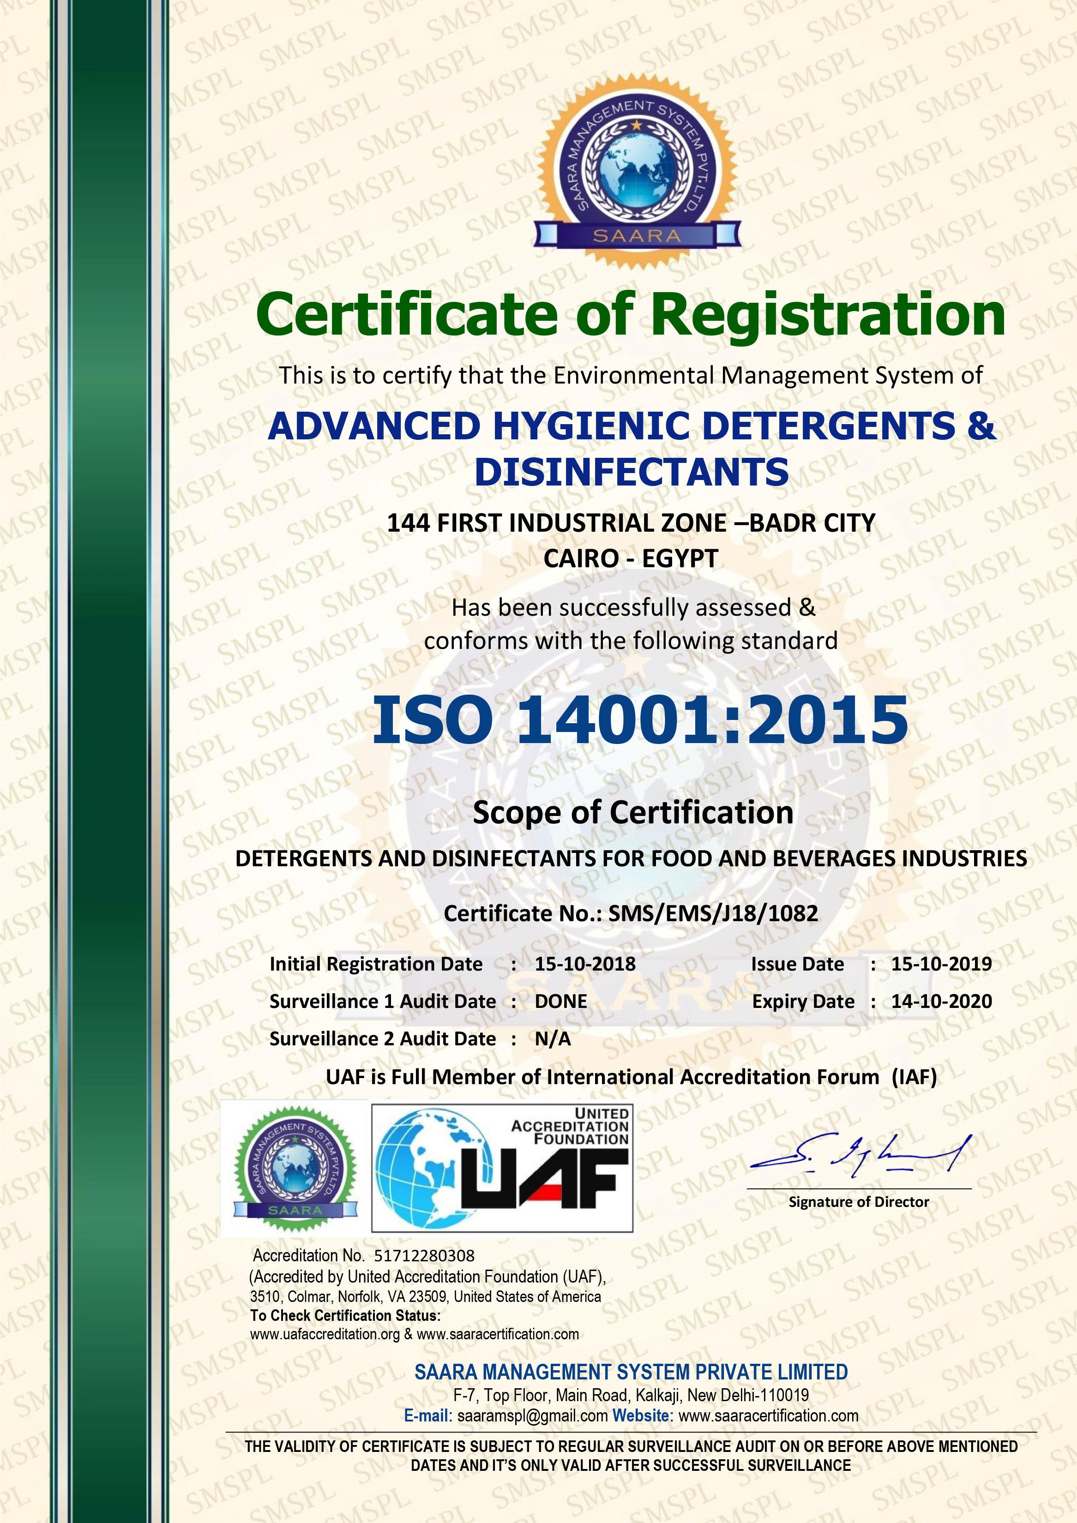Click the 'Scope of Certification' heading

pyautogui.click(x=632, y=813)
